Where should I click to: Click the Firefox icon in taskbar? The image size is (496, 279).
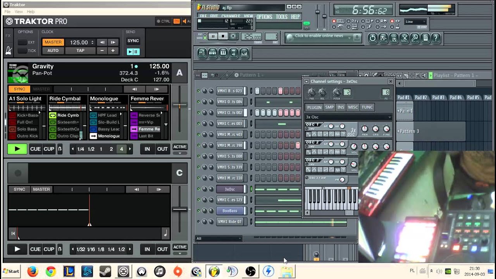[x=33, y=271]
